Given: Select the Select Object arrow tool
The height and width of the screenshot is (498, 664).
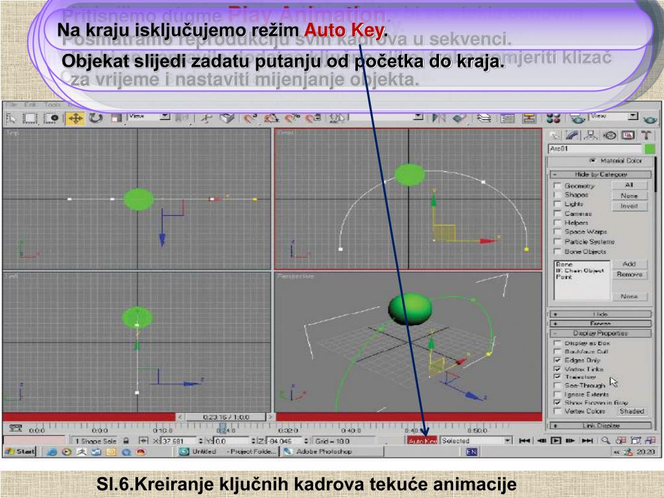Looking at the screenshot, I should click(x=11, y=119).
